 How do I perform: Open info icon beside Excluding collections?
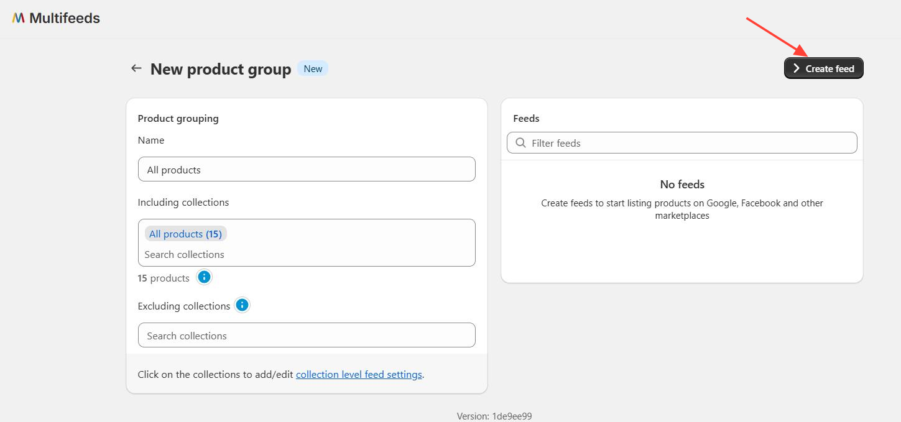[243, 305]
